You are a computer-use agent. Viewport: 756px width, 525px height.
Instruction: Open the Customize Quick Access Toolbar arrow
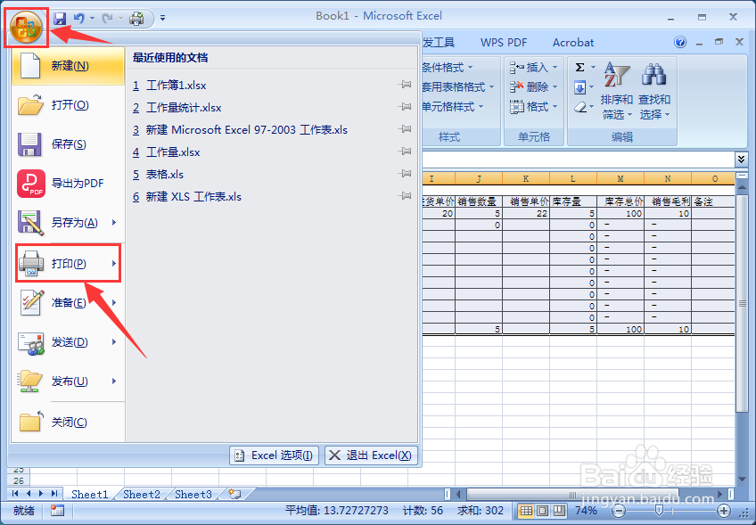[163, 19]
